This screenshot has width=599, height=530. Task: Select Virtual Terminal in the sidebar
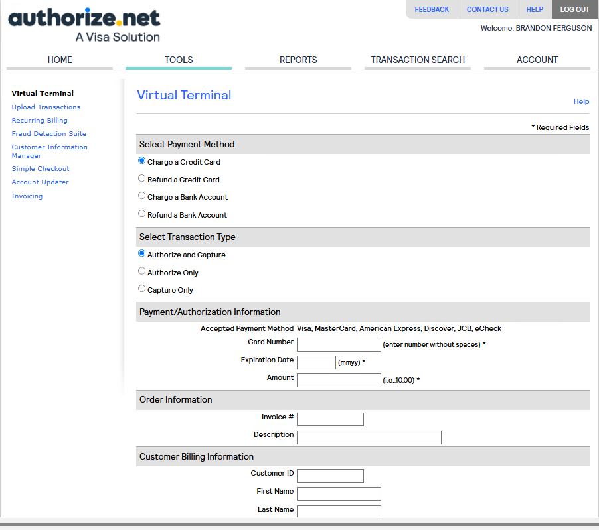pos(43,93)
